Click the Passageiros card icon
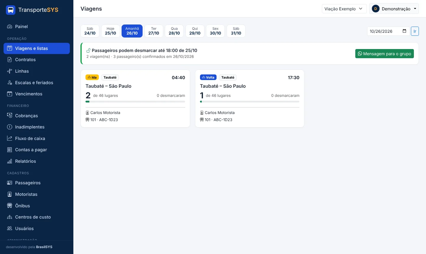 point(10,183)
